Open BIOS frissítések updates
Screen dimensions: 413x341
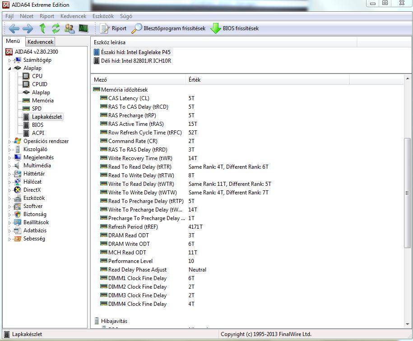[x=235, y=28]
